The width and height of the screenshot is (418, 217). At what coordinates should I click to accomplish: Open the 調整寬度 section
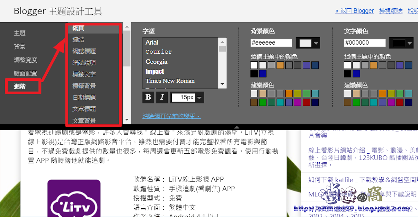25,60
